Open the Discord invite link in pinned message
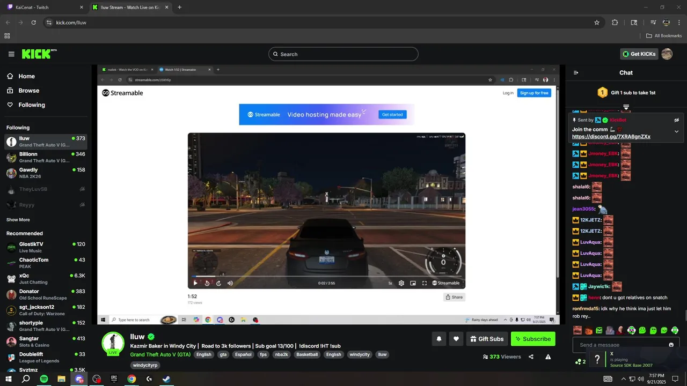687x386 pixels. [x=611, y=137]
